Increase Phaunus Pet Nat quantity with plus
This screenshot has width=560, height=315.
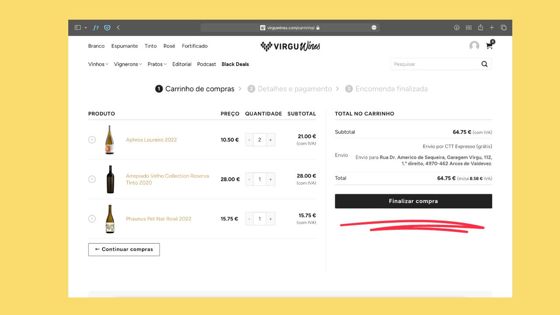[x=270, y=219]
